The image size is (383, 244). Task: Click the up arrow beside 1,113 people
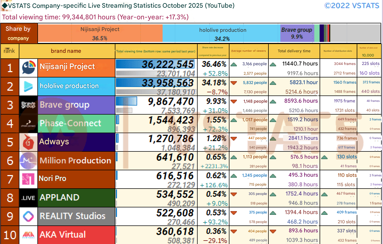(x=234, y=157)
